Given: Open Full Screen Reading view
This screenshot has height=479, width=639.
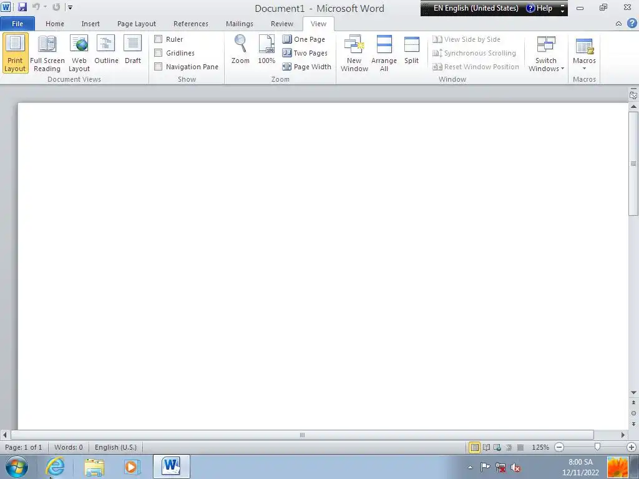Looking at the screenshot, I should pos(47,54).
